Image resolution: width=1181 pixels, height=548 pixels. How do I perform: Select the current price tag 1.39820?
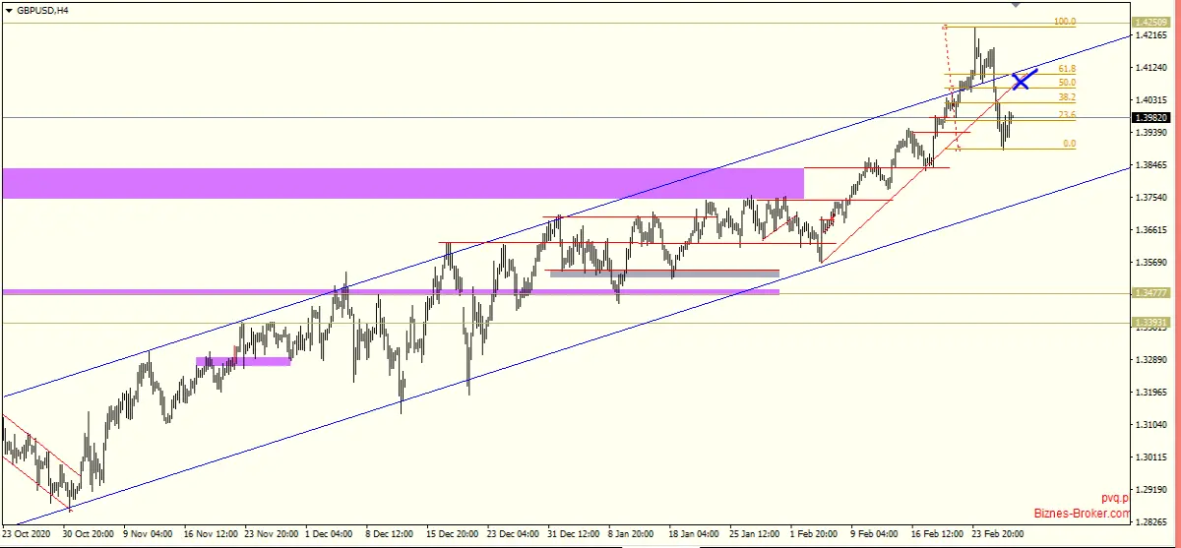[x=1150, y=117]
